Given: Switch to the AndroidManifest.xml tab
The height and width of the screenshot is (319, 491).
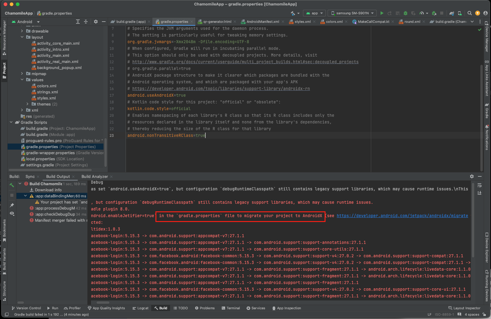Looking at the screenshot, I should tap(262, 22).
